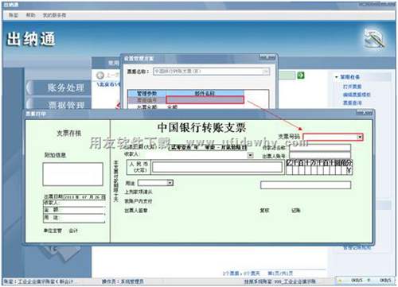This screenshot has height=287, width=398.
Task: Open the 账套 menu
Action: point(14,15)
